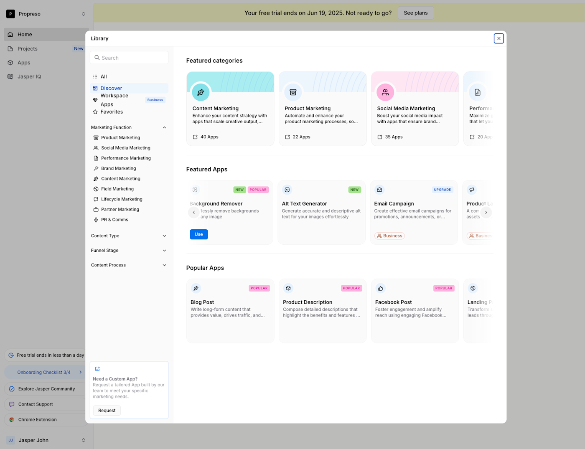Click the Business badge beside Workspace Apps
Image resolution: width=585 pixels, height=449 pixels.
[155, 100]
